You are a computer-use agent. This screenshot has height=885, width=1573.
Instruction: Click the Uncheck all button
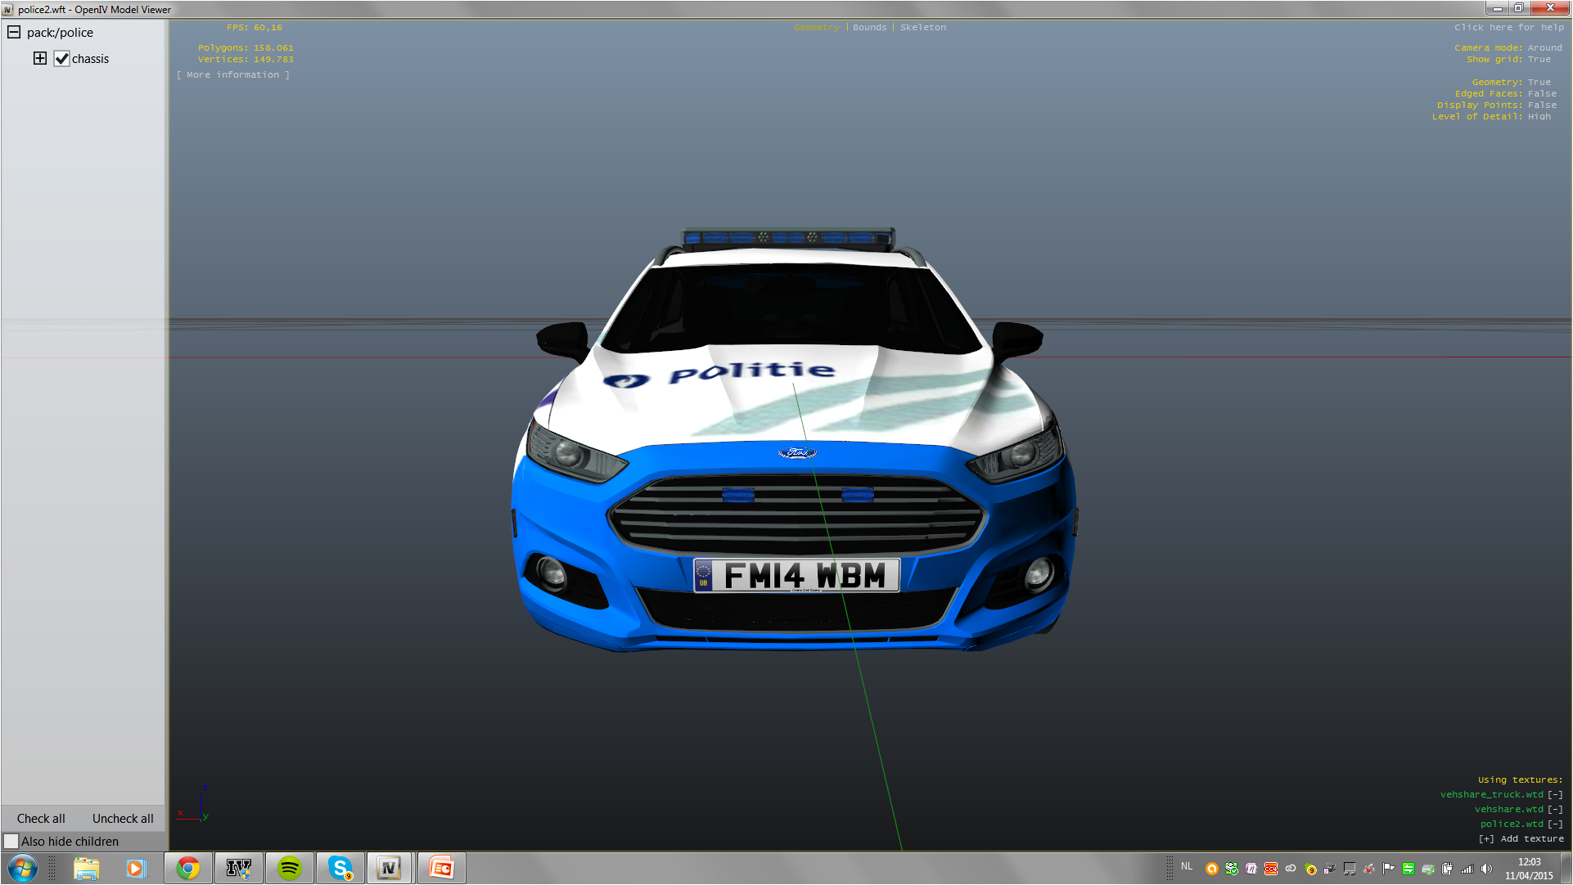(123, 819)
